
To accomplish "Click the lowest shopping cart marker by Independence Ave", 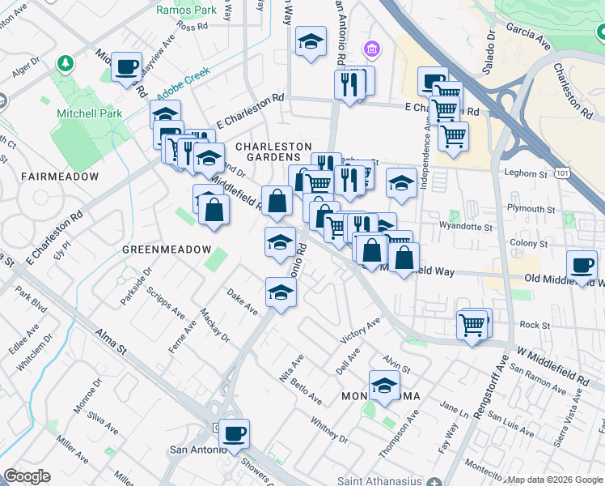I will click(x=454, y=138).
